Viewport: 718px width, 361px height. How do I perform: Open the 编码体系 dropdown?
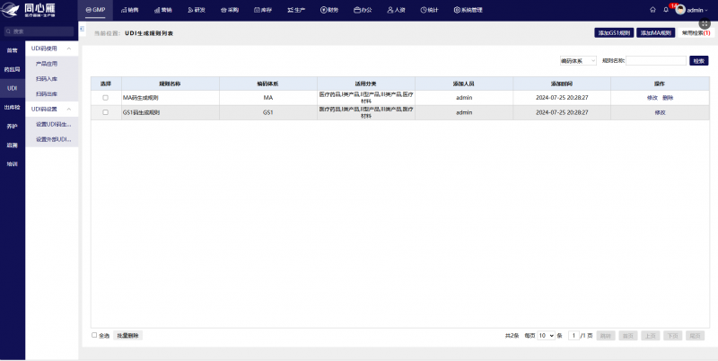[x=578, y=60]
